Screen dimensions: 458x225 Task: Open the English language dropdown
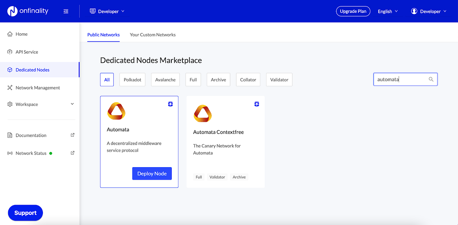(388, 11)
